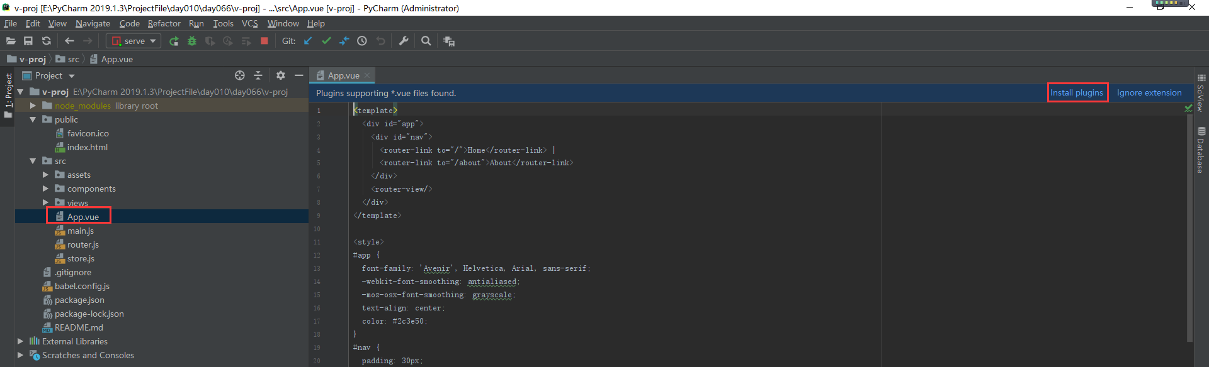Open Search Everywhere magnifier icon
This screenshot has height=367, width=1209.
[x=426, y=41]
